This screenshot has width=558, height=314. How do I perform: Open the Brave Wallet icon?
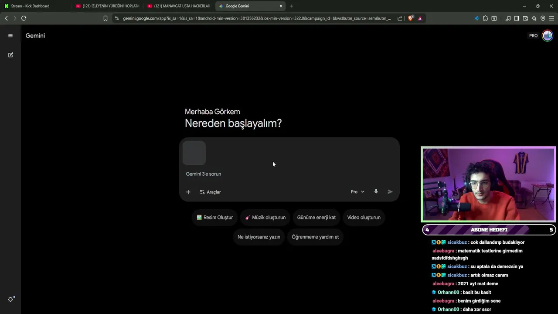tap(525, 18)
